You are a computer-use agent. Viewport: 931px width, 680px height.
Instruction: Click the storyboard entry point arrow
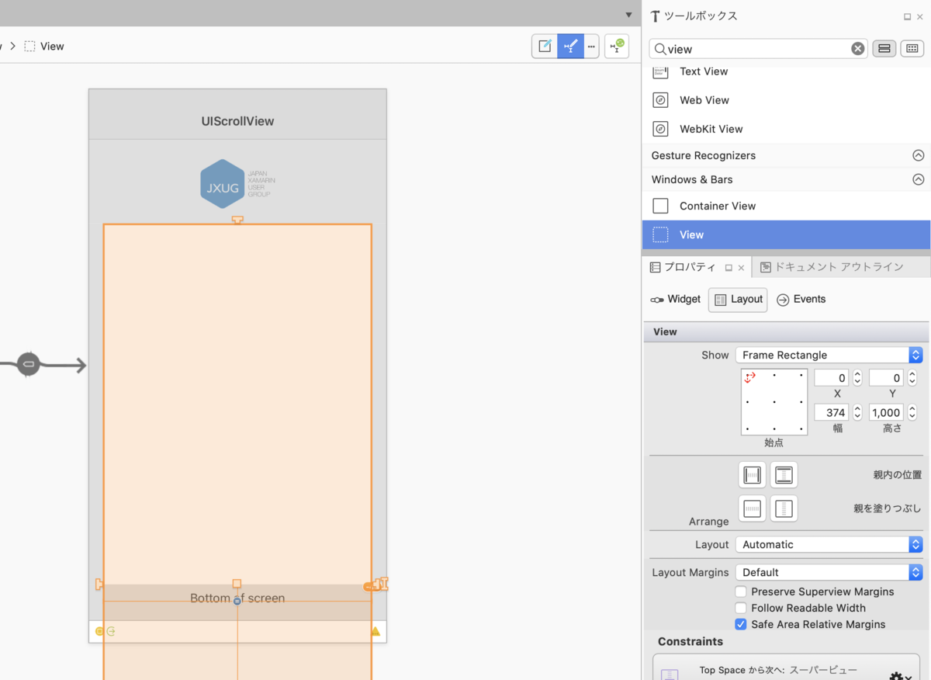click(43, 365)
